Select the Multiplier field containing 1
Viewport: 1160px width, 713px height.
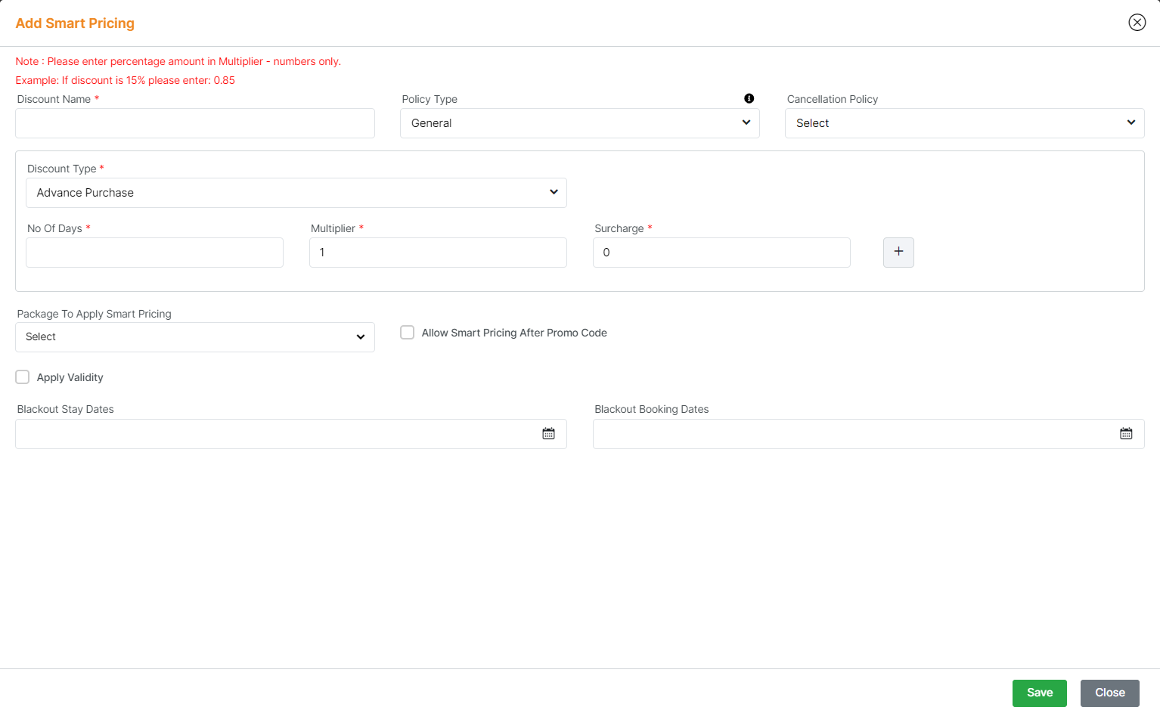tap(438, 252)
